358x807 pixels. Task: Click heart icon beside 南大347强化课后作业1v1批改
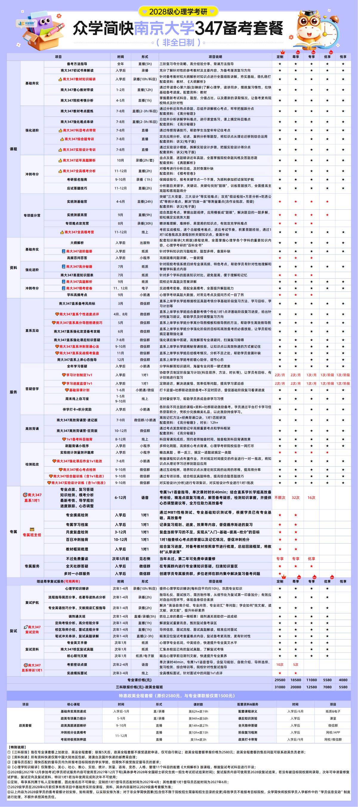(54, 461)
